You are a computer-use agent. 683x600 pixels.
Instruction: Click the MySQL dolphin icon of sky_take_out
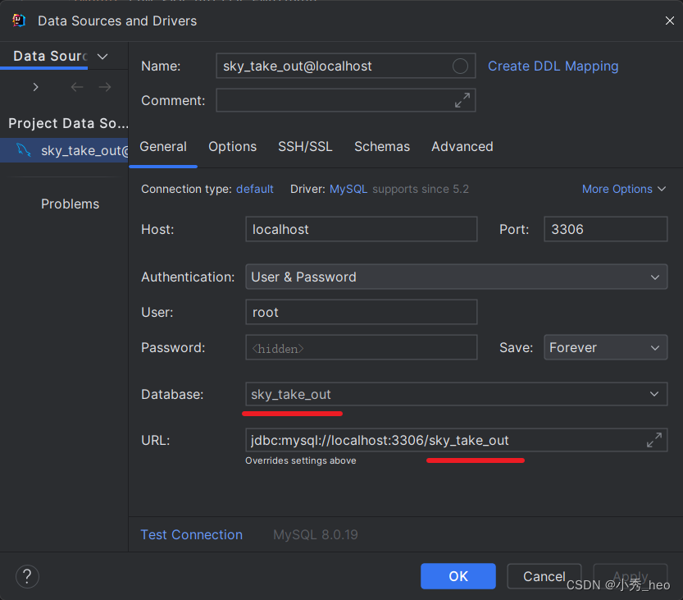click(x=24, y=150)
